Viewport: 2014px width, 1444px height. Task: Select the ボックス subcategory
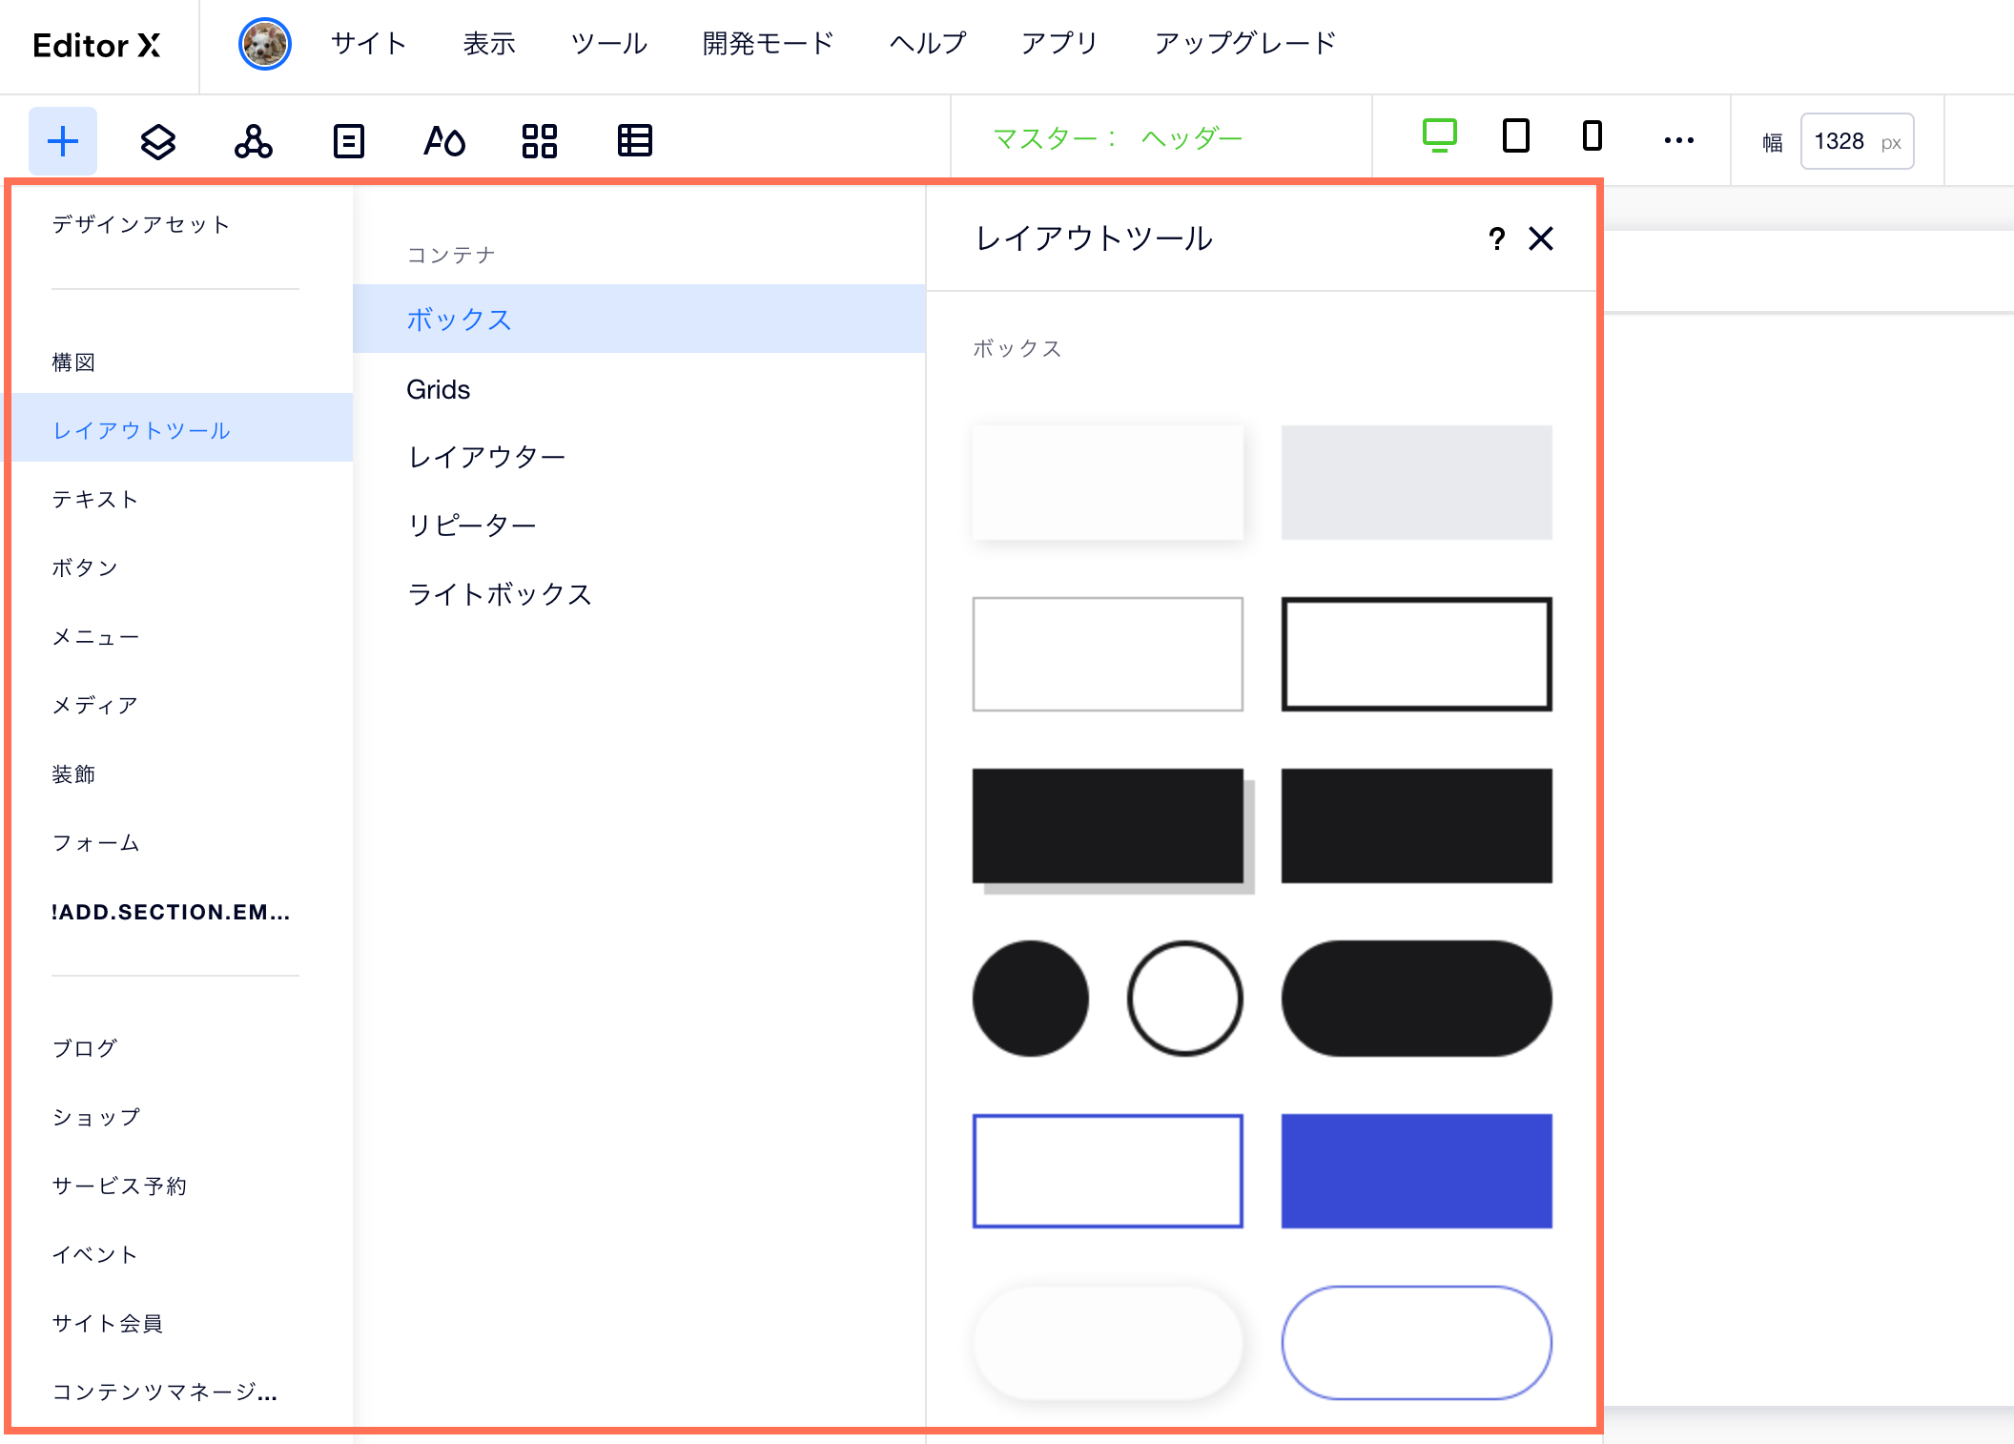[639, 319]
